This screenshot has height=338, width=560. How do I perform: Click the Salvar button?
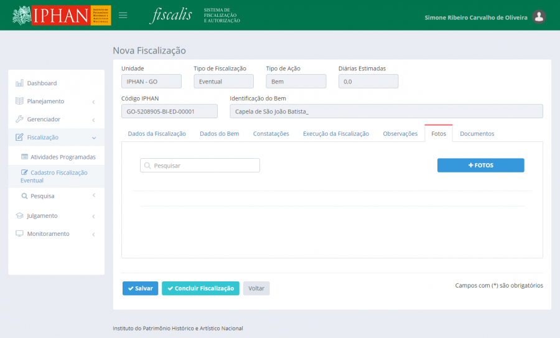tap(140, 289)
